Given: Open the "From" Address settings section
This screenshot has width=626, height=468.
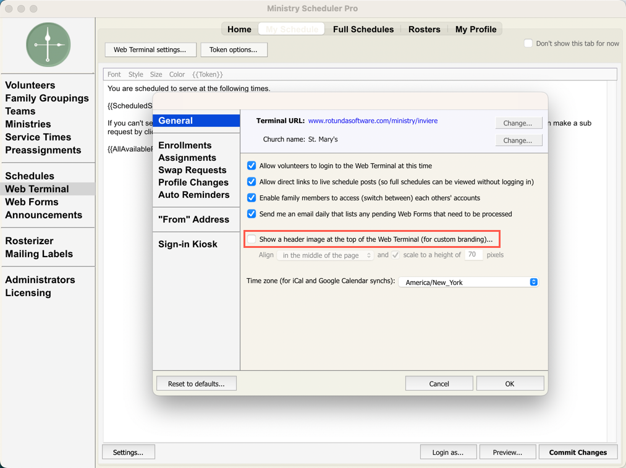Looking at the screenshot, I should tap(193, 219).
